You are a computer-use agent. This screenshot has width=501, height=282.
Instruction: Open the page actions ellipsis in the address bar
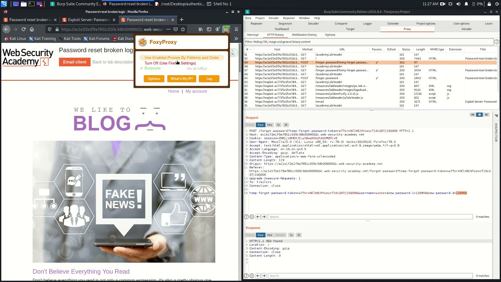click(x=168, y=29)
